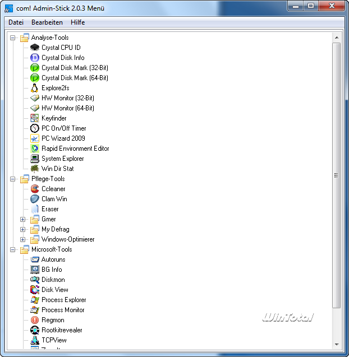The width and height of the screenshot is (349, 357).
Task: Click the Crystal Disk Mark (32-Bit) green icon
Action: pos(35,68)
